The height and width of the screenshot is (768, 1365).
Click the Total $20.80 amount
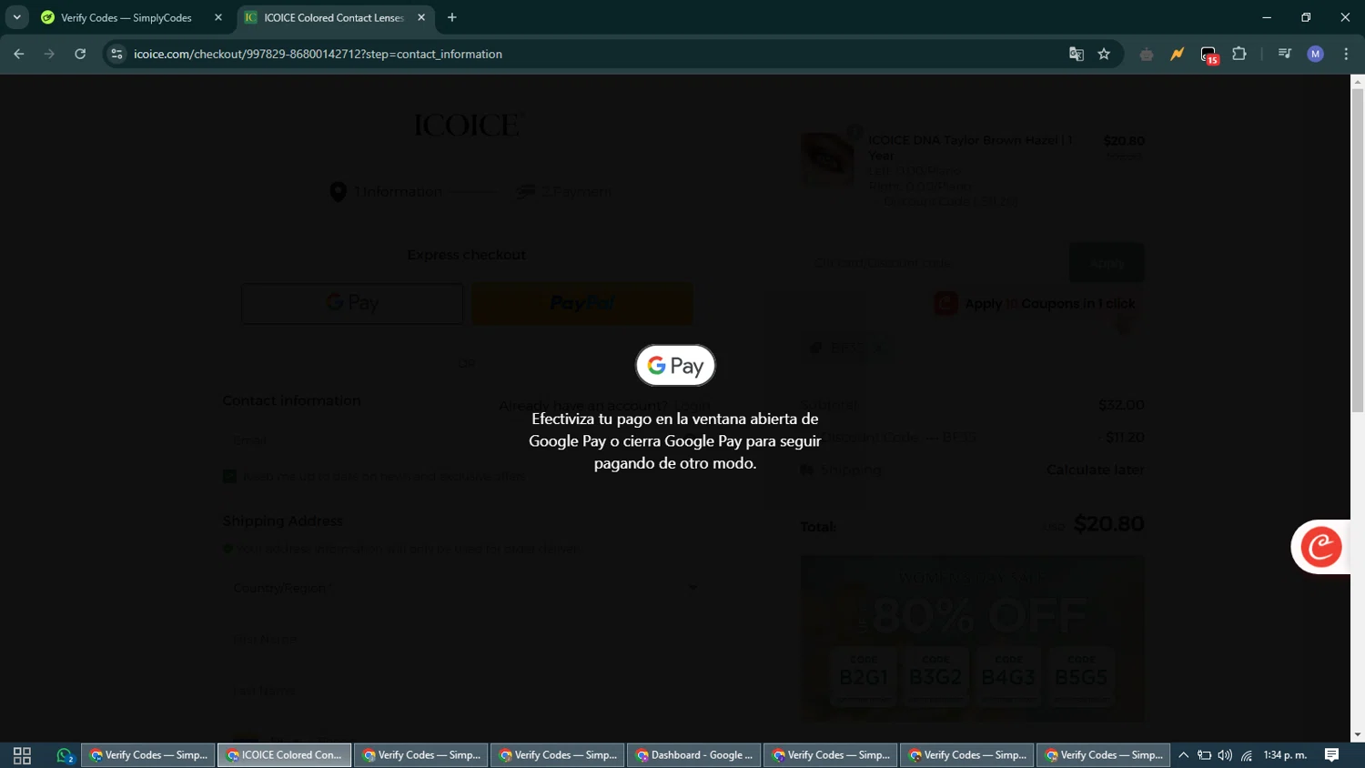(1108, 524)
